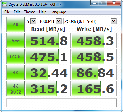Screen dimensions: 123x112
Task: Click the Read [MB/s] column header
Action: point(48,29)
